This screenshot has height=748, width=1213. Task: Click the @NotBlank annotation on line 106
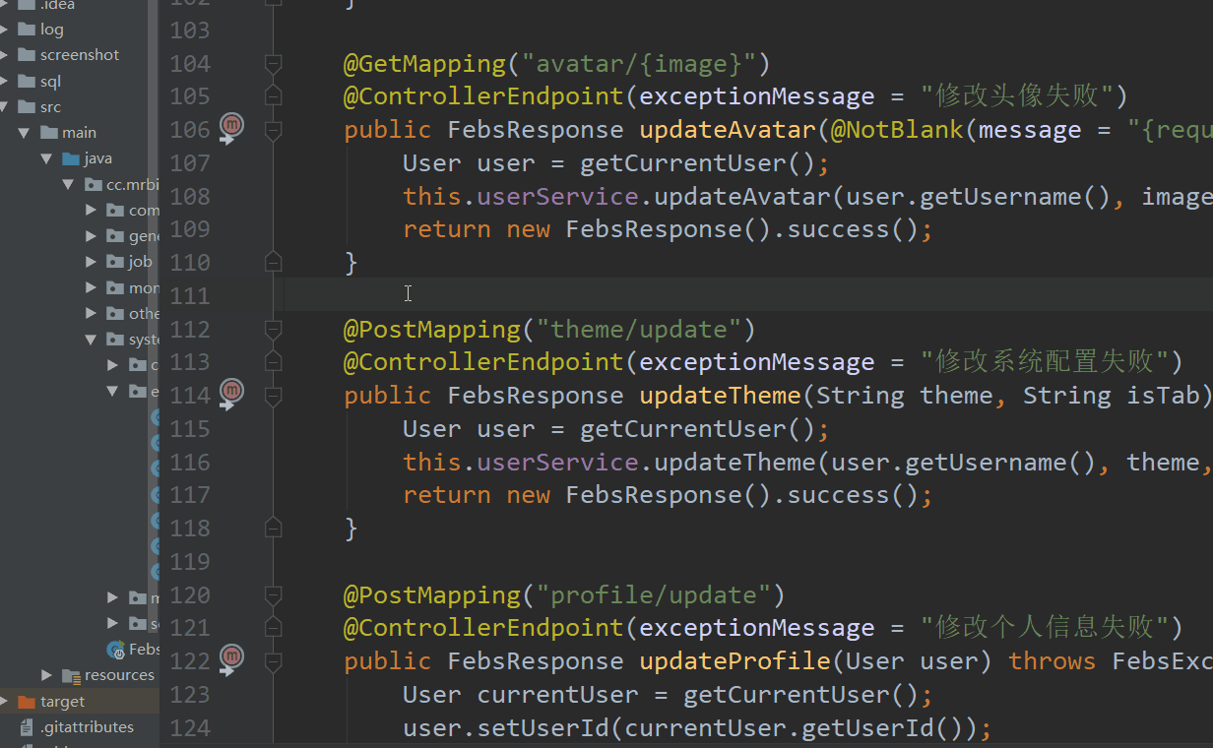pos(897,130)
